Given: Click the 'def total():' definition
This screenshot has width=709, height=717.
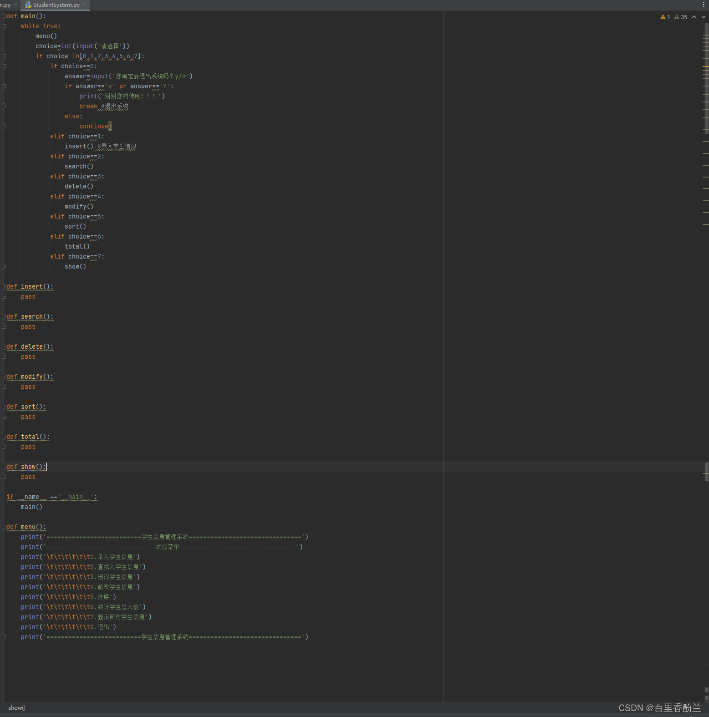Looking at the screenshot, I should point(28,437).
